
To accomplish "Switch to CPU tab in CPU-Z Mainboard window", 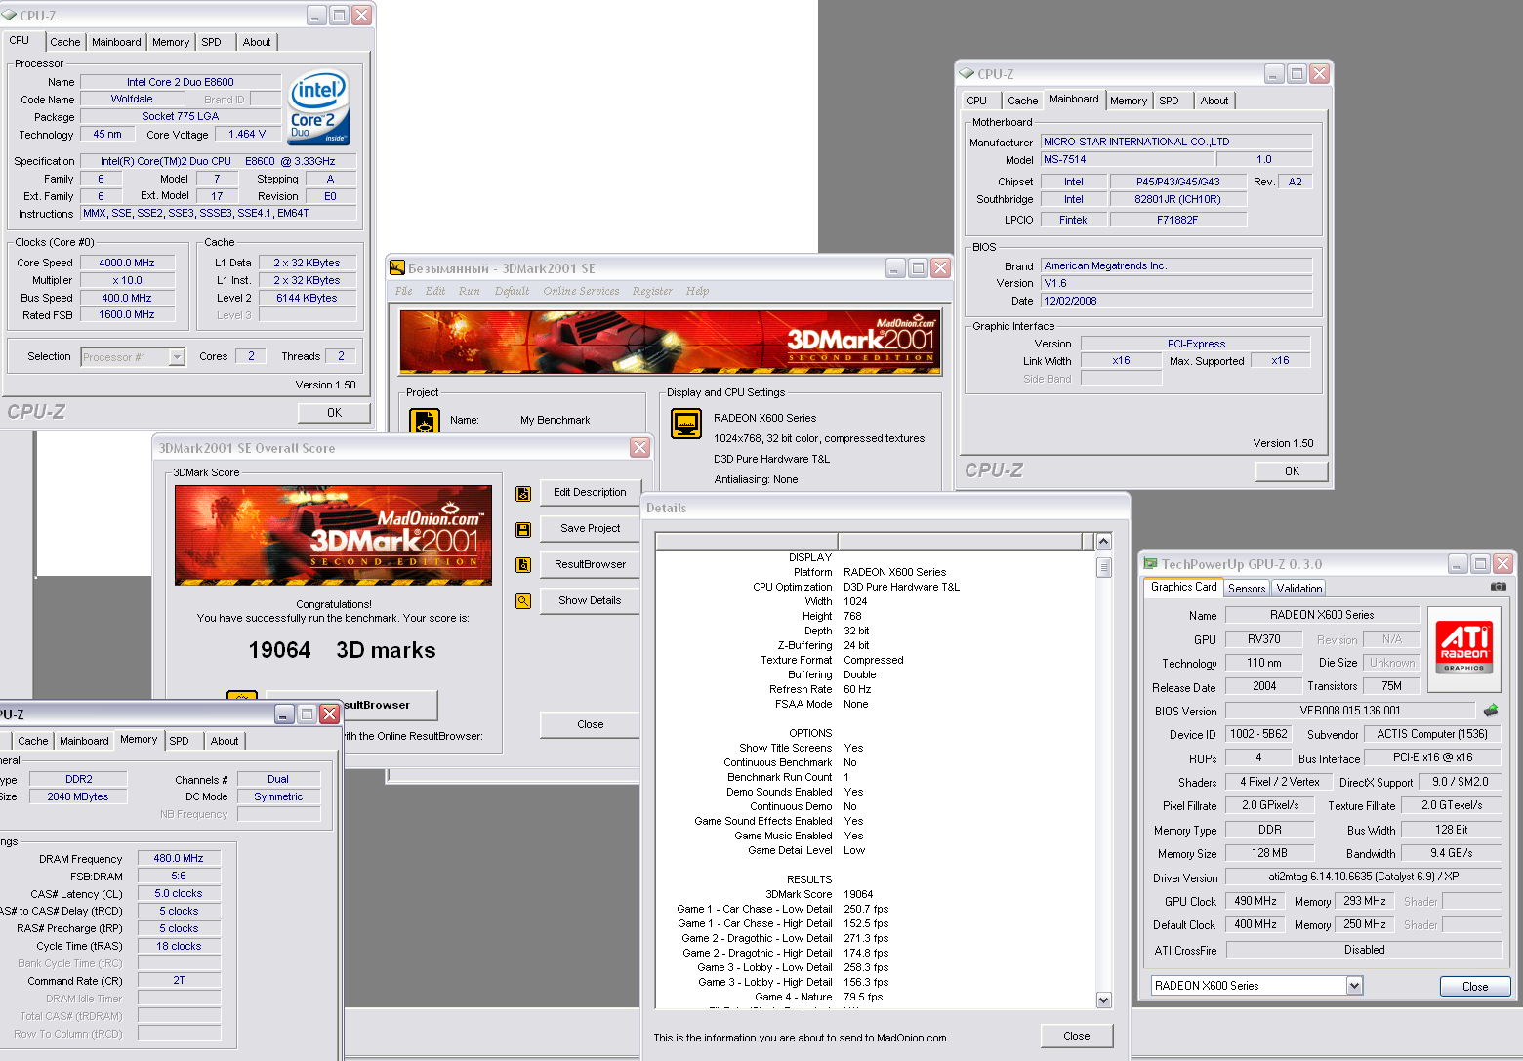I will pos(977,101).
